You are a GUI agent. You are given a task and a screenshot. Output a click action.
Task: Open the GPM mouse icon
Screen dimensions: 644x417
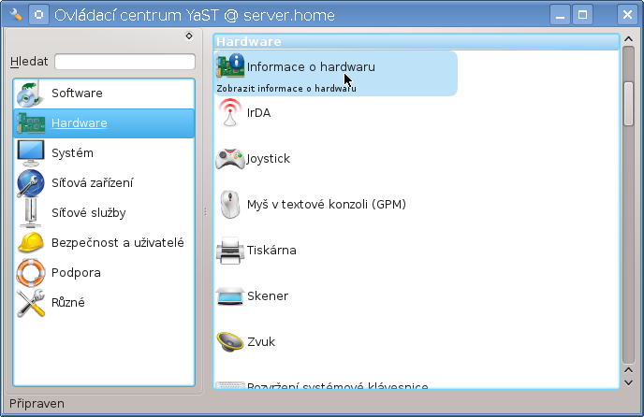[230, 205]
